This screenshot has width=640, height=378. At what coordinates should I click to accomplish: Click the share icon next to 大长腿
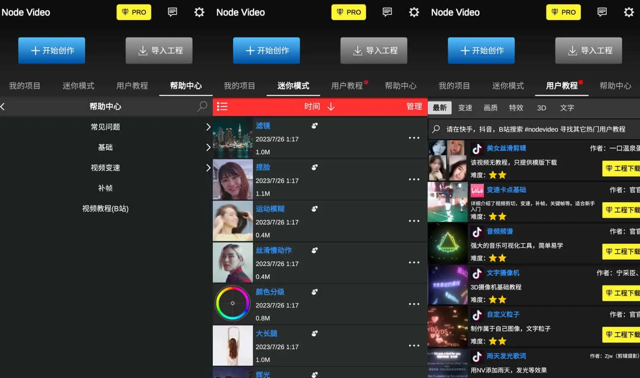[x=315, y=333]
